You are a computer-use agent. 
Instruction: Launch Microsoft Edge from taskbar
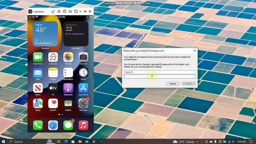click(66, 142)
